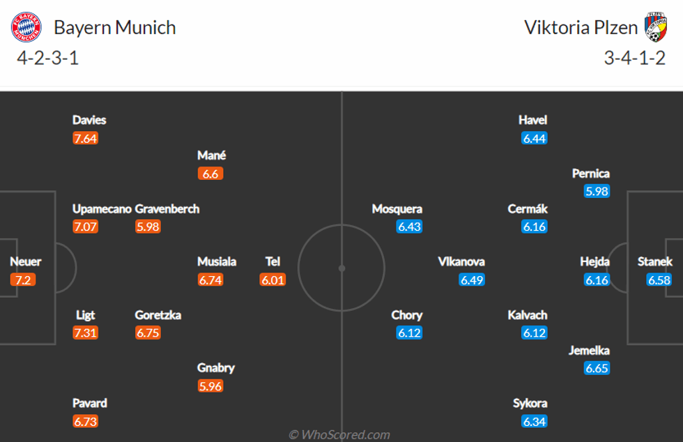The width and height of the screenshot is (683, 442).
Task: Select Davies' 7.64 rating badge
Action: [x=86, y=138]
